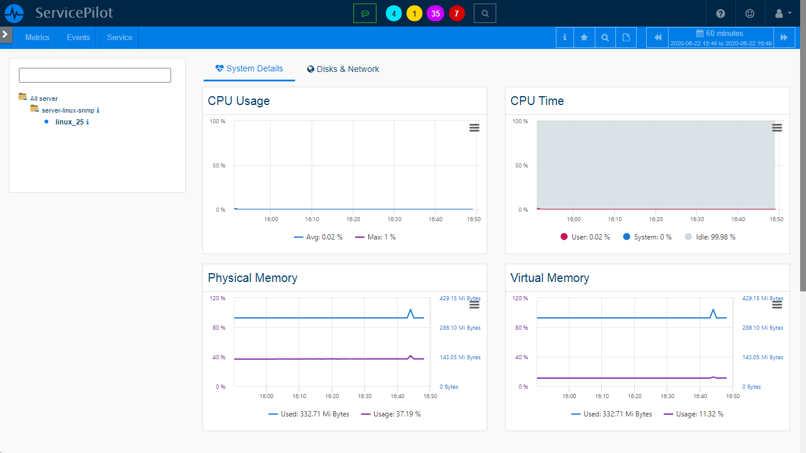Click the magnifier icon in blue toolbar

point(605,37)
